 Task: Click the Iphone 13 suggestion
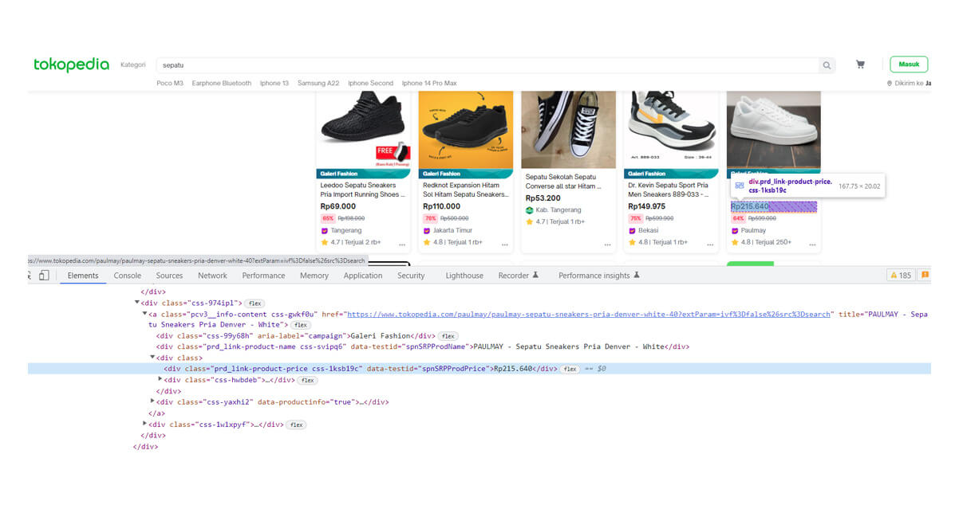[274, 84]
